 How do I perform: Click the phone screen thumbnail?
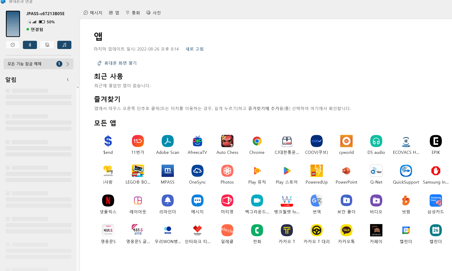[13, 24]
